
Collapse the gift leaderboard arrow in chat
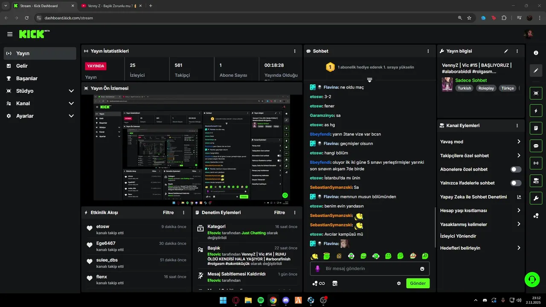coord(370,80)
